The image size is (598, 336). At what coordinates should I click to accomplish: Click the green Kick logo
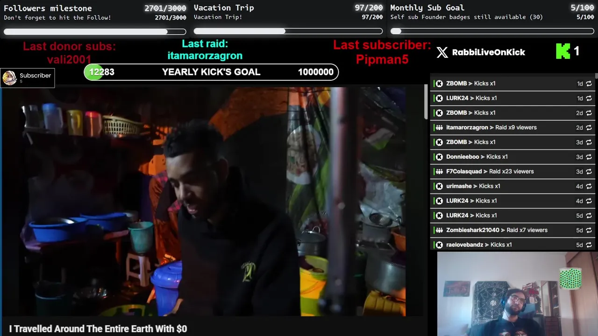click(563, 51)
